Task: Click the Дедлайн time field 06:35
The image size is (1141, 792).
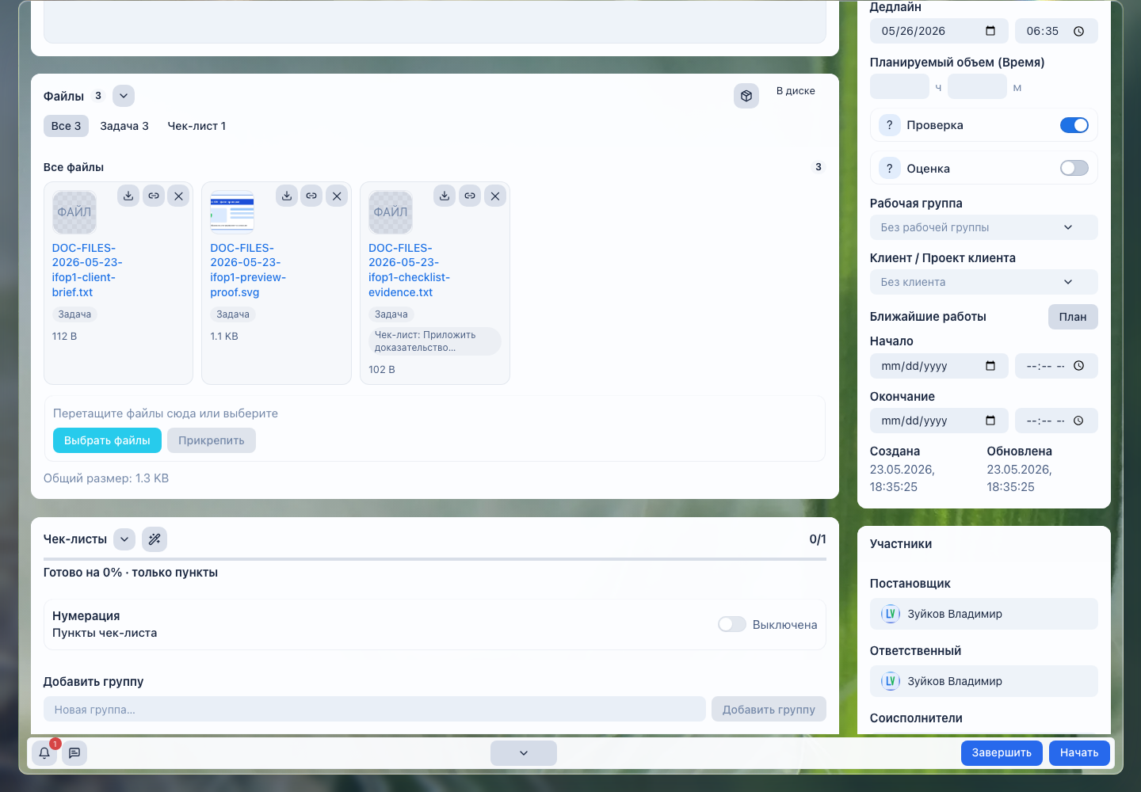Action: (1056, 31)
